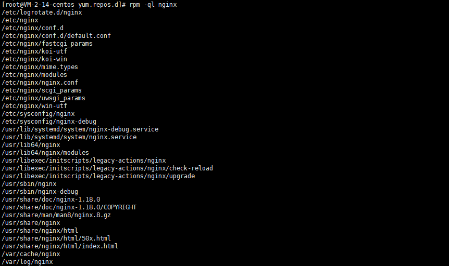Click on /etc/nginx/koi-utf path
This screenshot has height=266, width=449.
(x=34, y=51)
